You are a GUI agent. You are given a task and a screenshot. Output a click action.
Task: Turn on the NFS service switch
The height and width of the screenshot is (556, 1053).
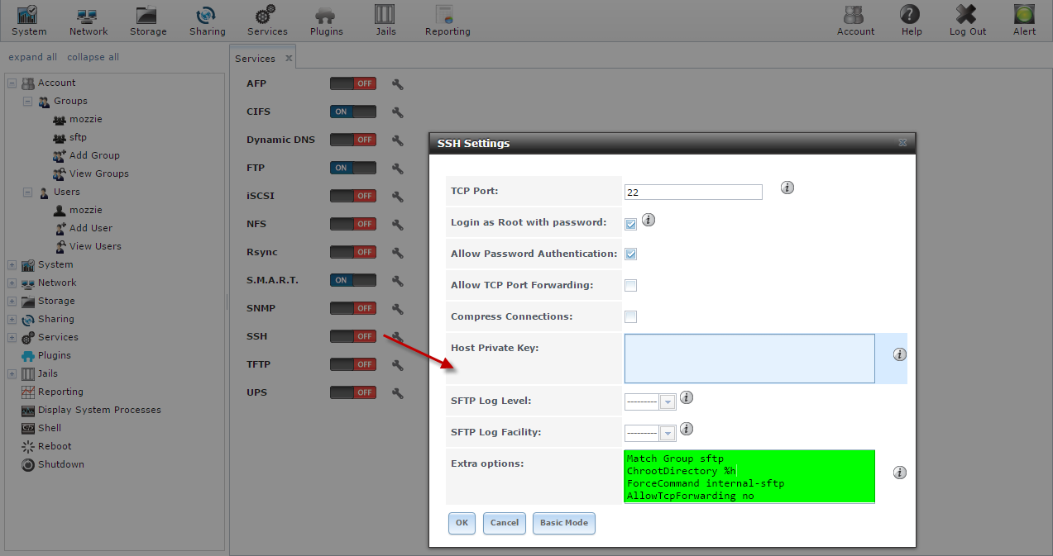(x=353, y=224)
